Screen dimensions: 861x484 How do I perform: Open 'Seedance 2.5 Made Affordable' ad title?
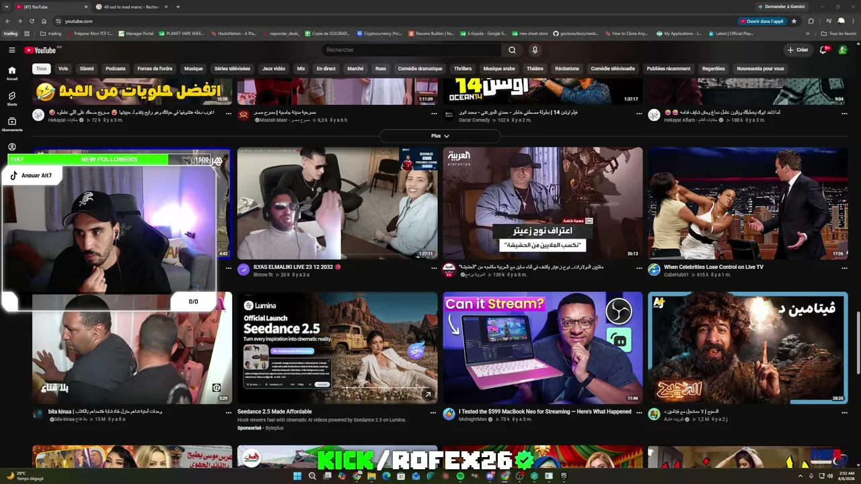pyautogui.click(x=274, y=411)
